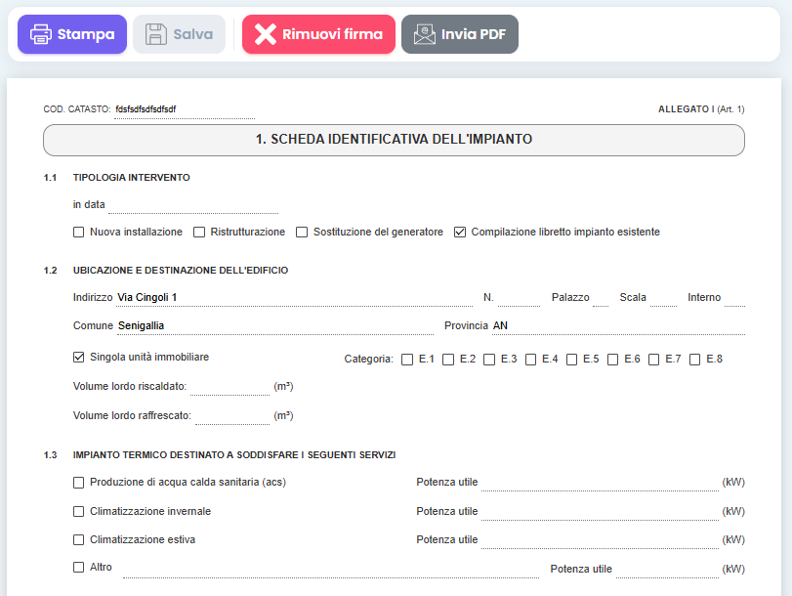Click the Invia PDF button text
This screenshot has width=792, height=596.
[474, 34]
